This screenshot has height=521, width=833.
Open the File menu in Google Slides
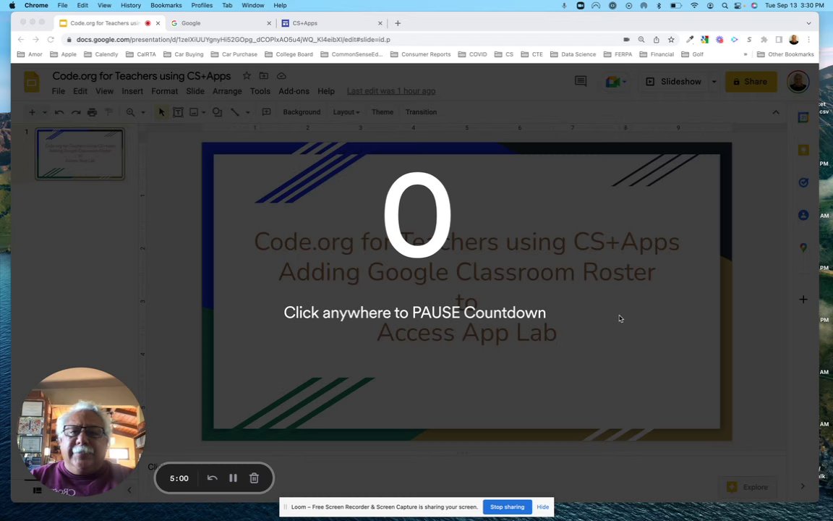click(x=59, y=91)
